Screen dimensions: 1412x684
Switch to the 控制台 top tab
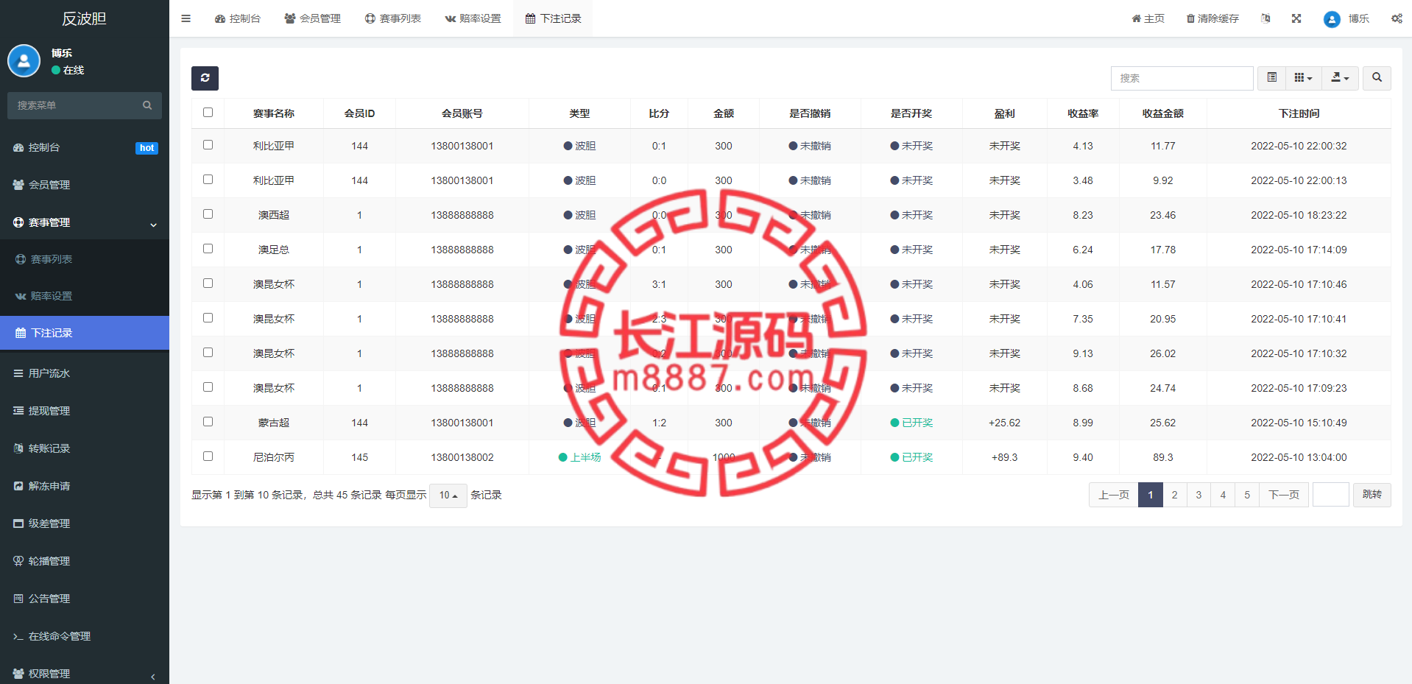pos(237,18)
